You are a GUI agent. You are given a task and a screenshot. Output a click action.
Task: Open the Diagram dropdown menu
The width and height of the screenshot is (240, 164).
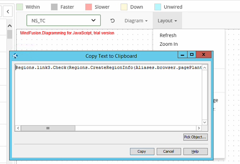(x=136, y=20)
